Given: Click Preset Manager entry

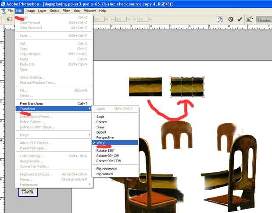Looking at the screenshot, I should click(54, 148).
